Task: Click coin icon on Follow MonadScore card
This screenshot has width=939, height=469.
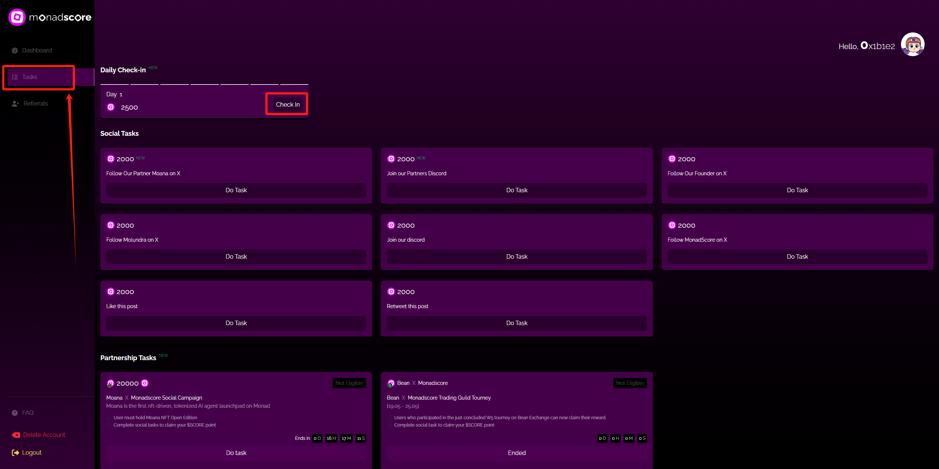Action: pyautogui.click(x=672, y=225)
